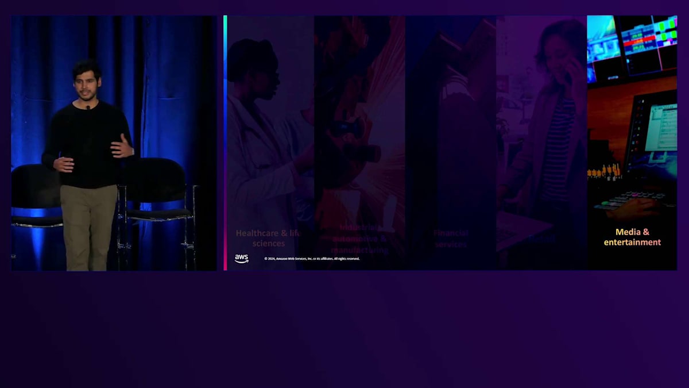Viewport: 689px width, 388px height.
Task: Click the Amazon Web Services copyright notice
Action: [x=312, y=259]
